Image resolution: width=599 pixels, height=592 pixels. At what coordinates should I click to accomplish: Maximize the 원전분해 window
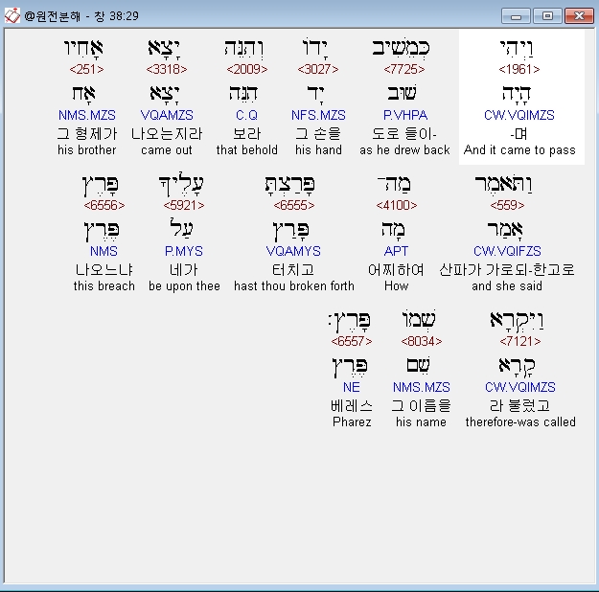[x=547, y=16]
